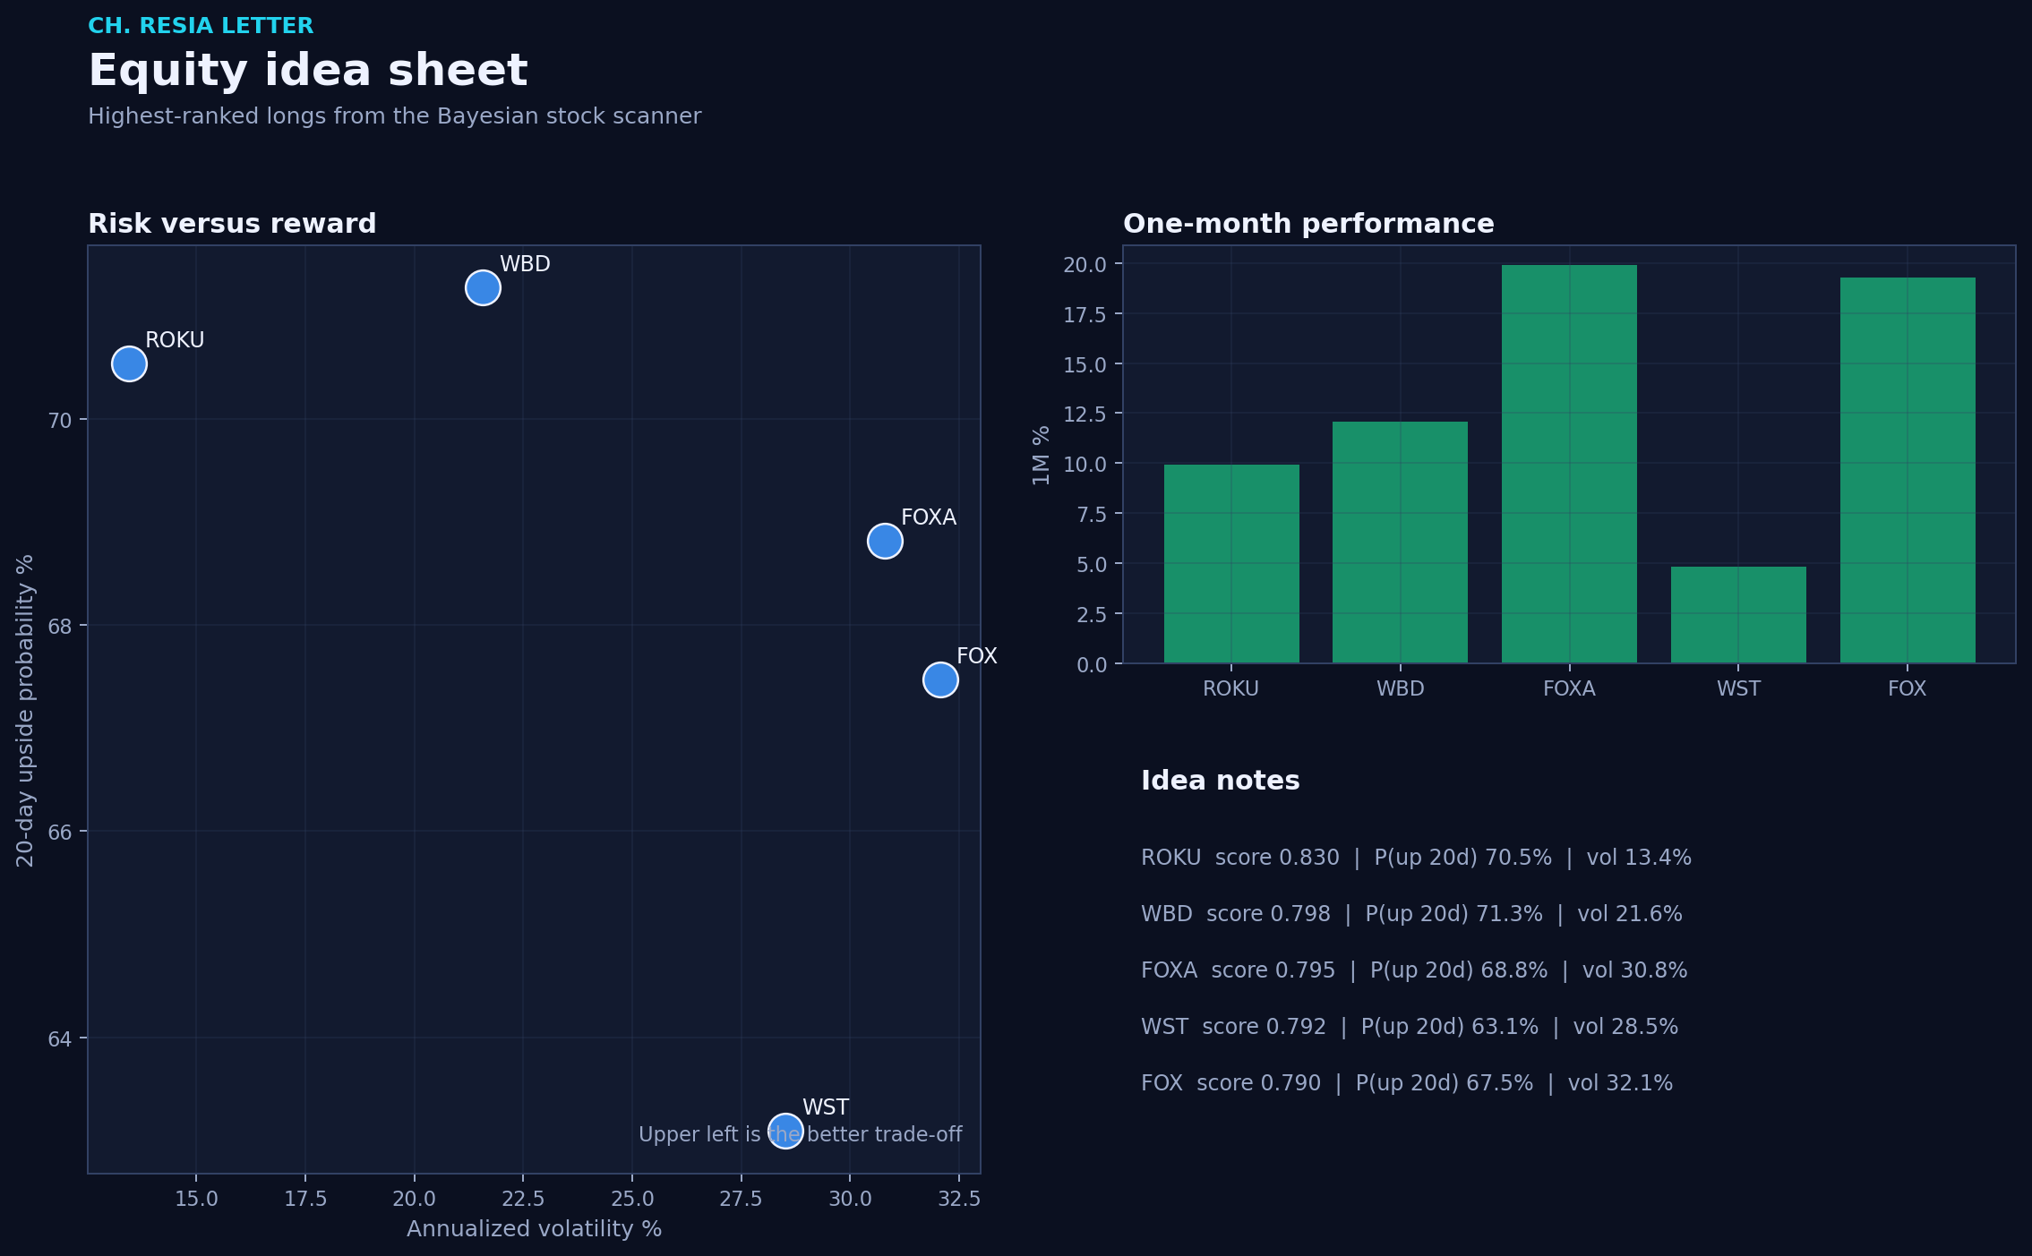This screenshot has width=2032, height=1256.
Task: Click the 'Equity idea sheet' title
Action: tap(308, 71)
